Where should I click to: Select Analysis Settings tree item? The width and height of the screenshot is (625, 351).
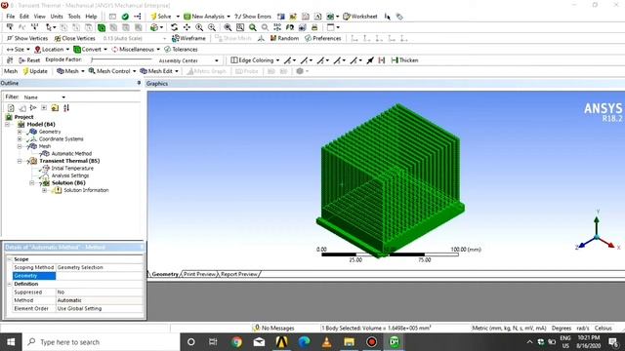70,175
